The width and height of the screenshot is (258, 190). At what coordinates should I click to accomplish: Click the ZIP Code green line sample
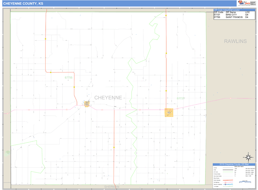click(228, 172)
